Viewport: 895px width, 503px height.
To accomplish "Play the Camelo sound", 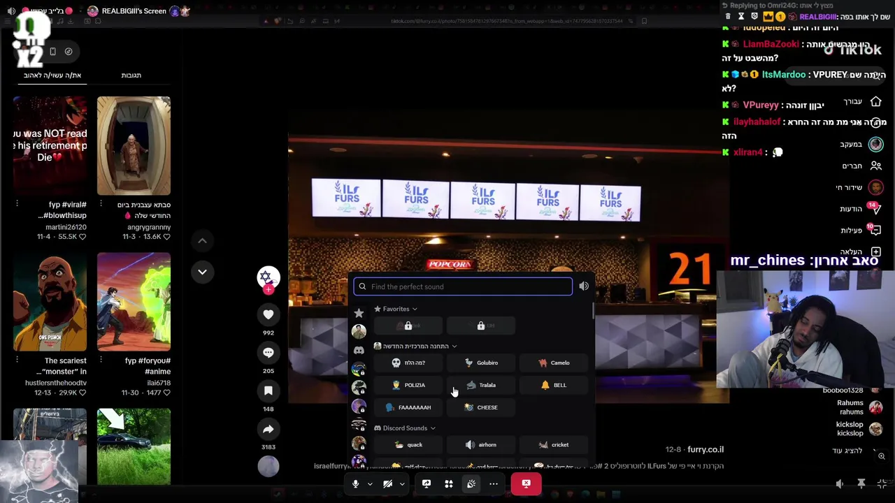I will [x=554, y=363].
